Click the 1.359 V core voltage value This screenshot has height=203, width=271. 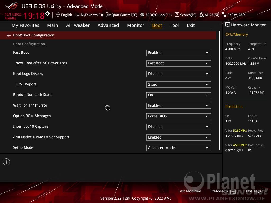(253, 64)
